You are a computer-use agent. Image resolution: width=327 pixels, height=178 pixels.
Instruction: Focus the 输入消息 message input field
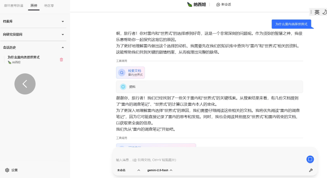click(x=209, y=160)
